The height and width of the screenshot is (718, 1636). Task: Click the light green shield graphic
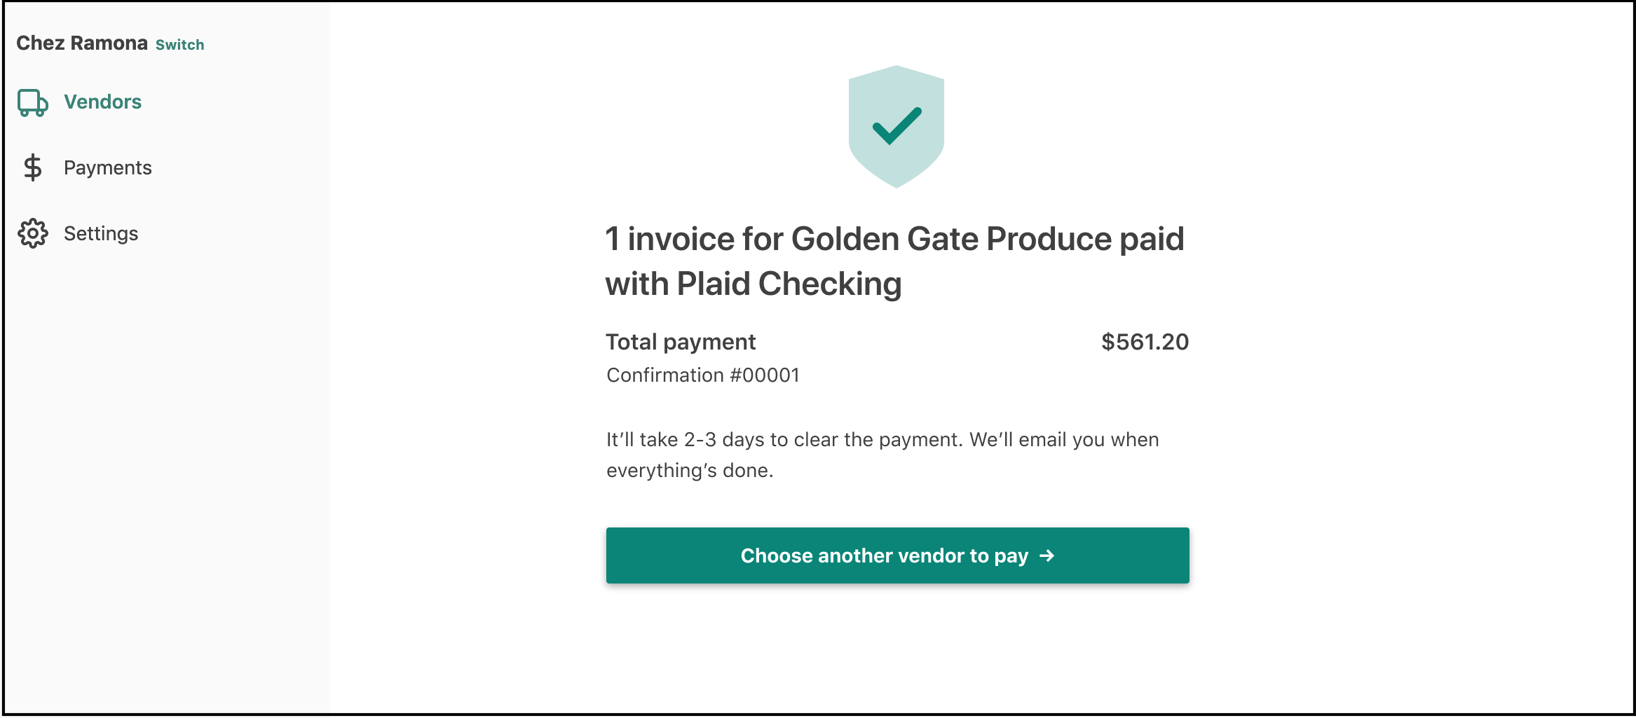(897, 127)
